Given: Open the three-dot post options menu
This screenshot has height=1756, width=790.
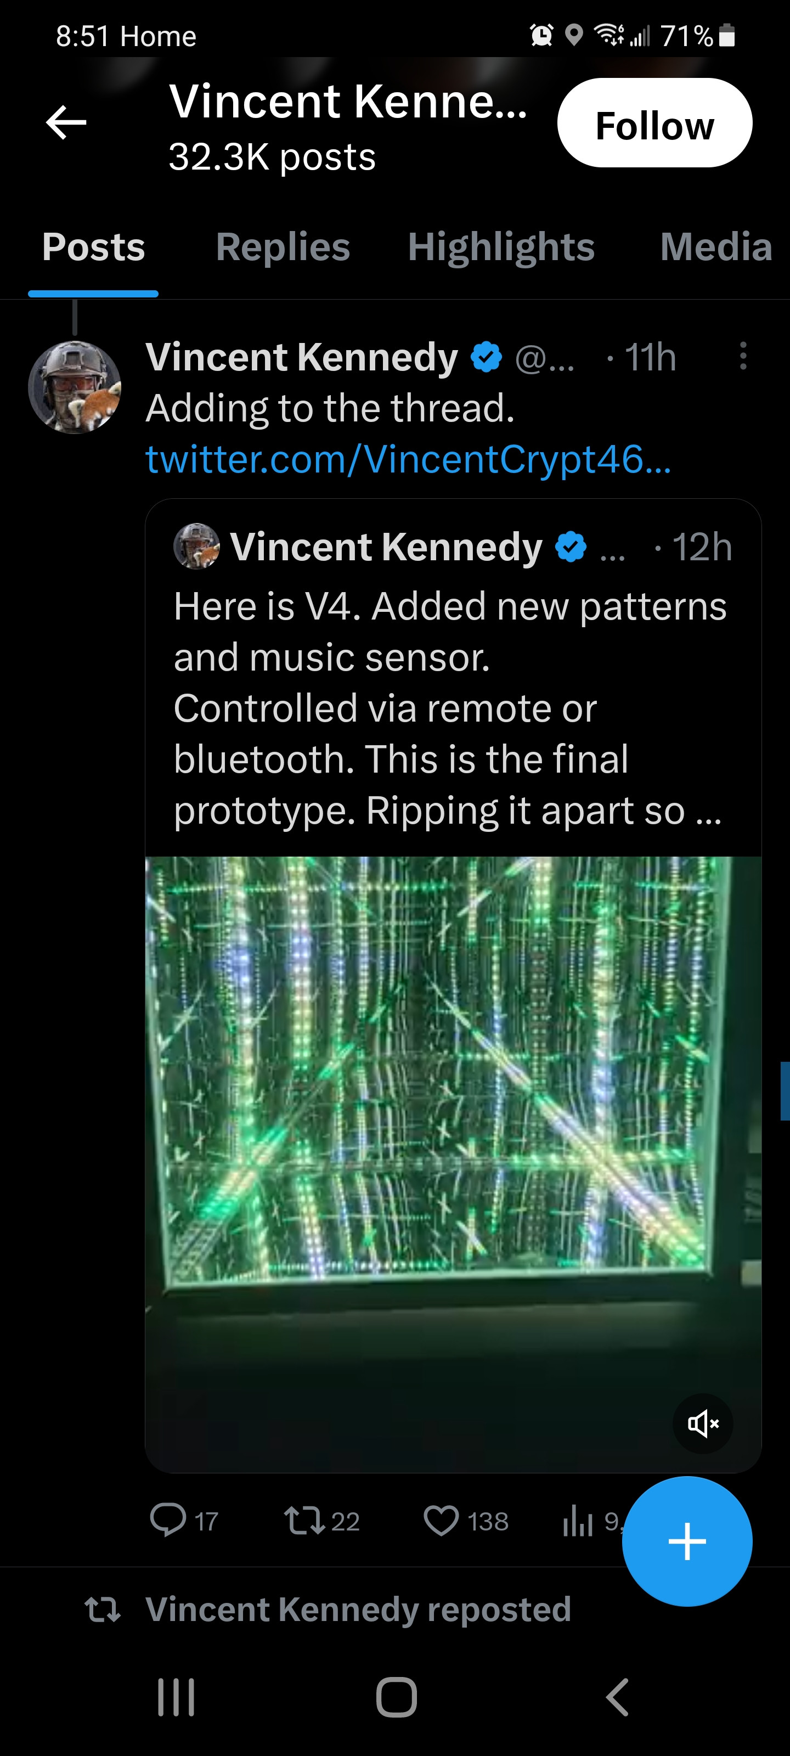Looking at the screenshot, I should (743, 356).
